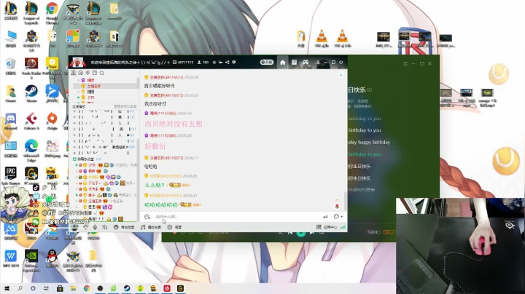Open the League of Legends shortcut, second icon
This screenshot has width=525, height=294.
pyautogui.click(x=31, y=13)
